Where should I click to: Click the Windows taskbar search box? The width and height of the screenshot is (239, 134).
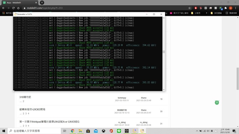click(34, 131)
